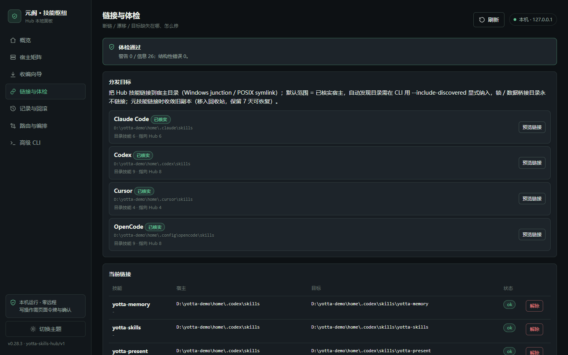Go to 宿主矩阵 in sidebar

(45, 57)
